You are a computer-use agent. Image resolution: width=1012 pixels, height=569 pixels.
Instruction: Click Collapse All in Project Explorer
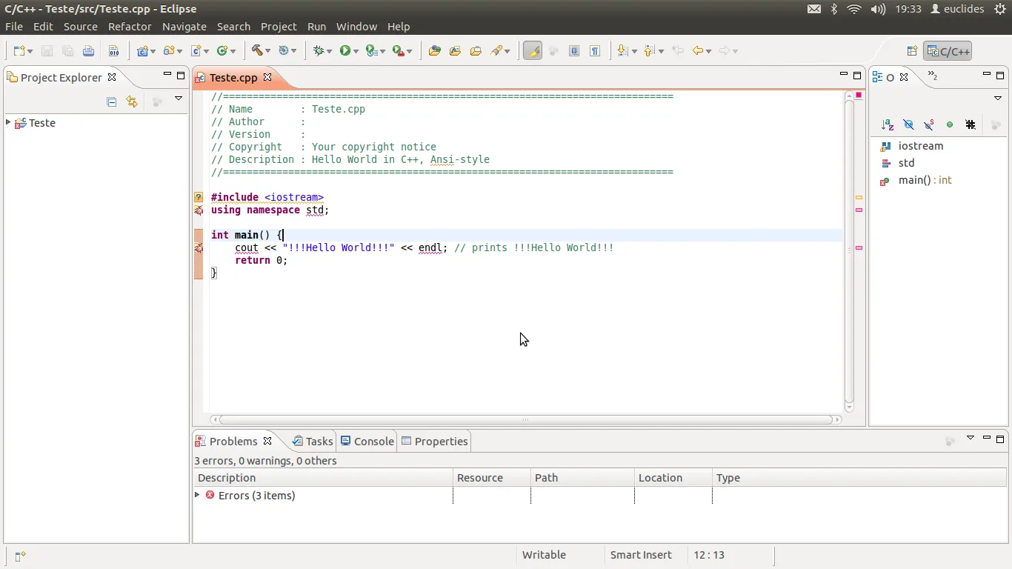pos(112,102)
